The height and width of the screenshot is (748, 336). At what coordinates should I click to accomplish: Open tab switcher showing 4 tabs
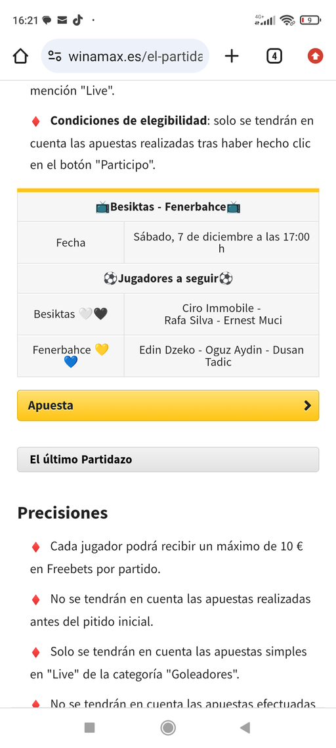(x=274, y=57)
